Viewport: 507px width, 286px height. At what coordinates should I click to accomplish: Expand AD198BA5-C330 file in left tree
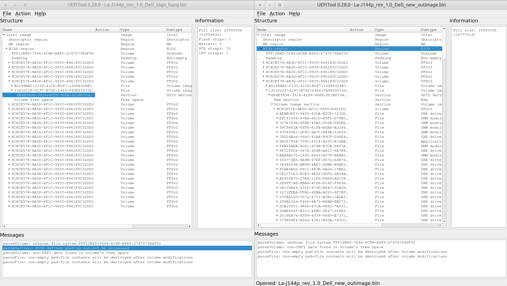pos(12,86)
